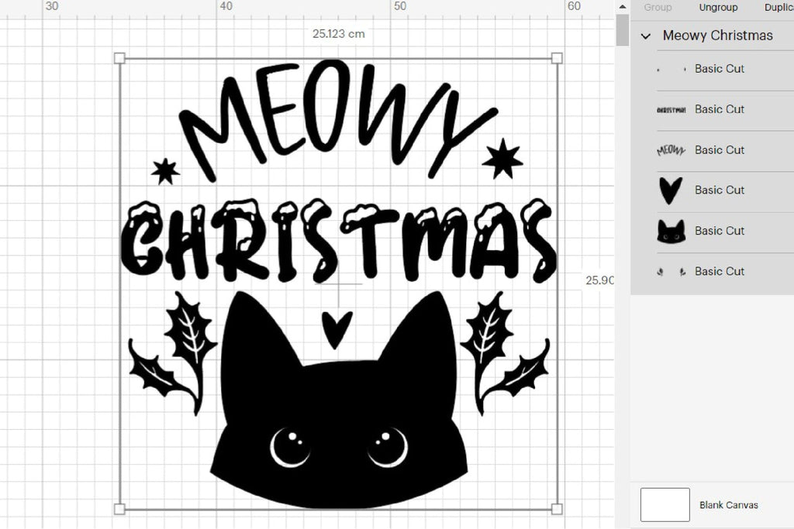Select the Meowy Christmas group title
This screenshot has height=529, width=794.
coord(717,36)
